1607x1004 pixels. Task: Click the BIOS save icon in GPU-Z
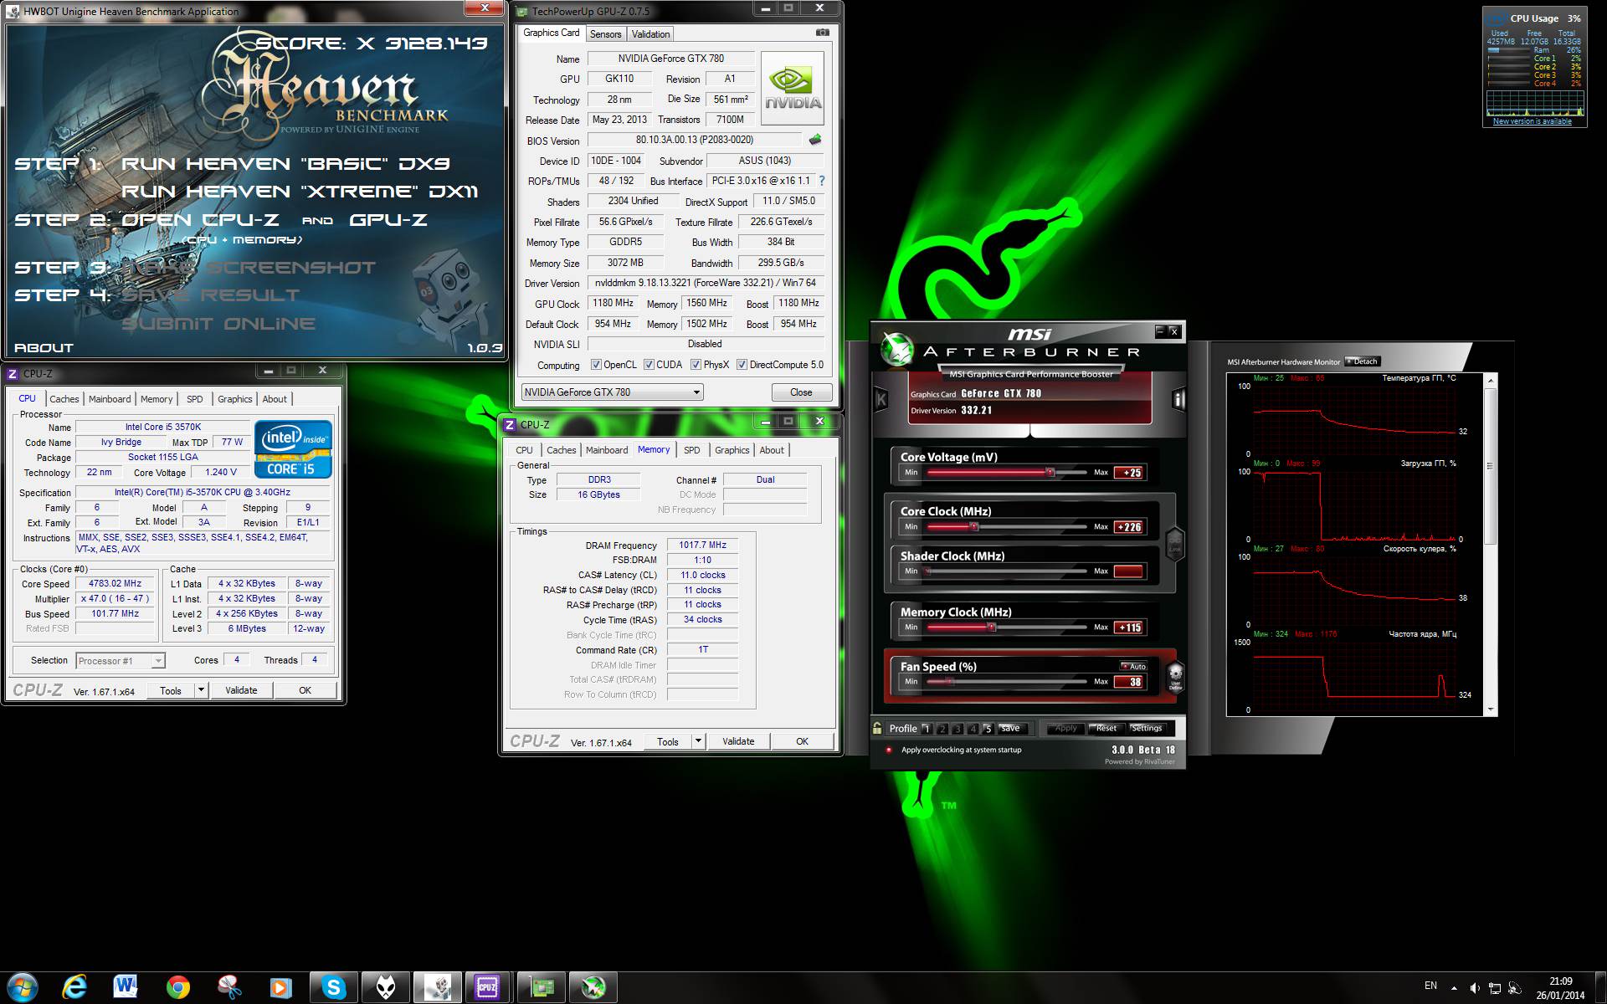tap(815, 140)
